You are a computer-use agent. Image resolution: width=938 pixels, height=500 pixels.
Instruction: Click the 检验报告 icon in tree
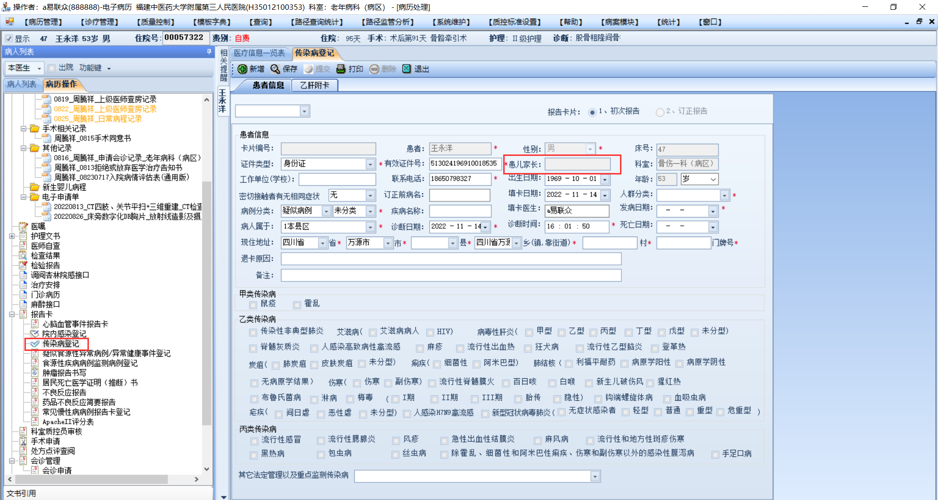23,265
